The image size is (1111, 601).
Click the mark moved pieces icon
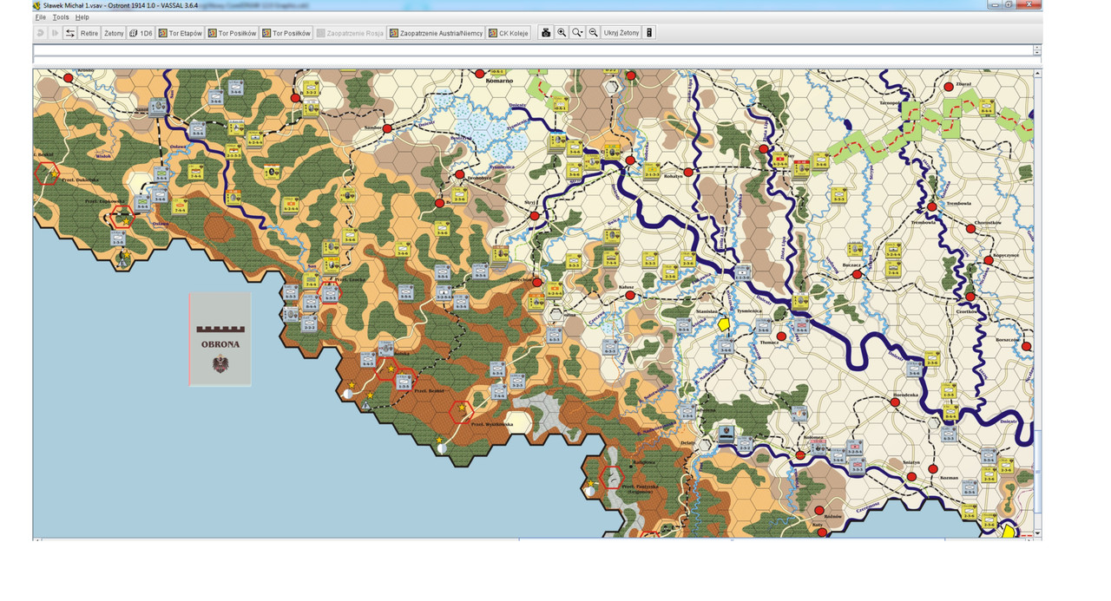pos(649,33)
